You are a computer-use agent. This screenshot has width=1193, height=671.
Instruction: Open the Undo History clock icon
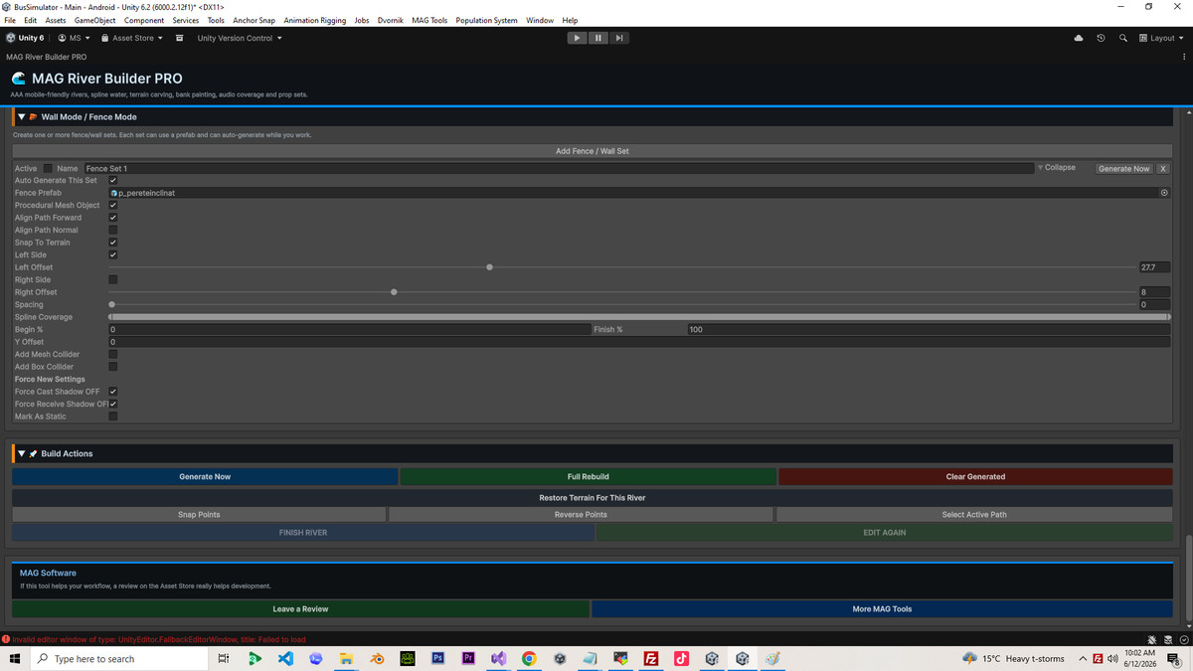[x=1101, y=38]
